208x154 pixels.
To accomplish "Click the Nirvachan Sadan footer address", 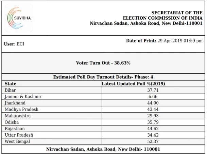I will [103, 149].
